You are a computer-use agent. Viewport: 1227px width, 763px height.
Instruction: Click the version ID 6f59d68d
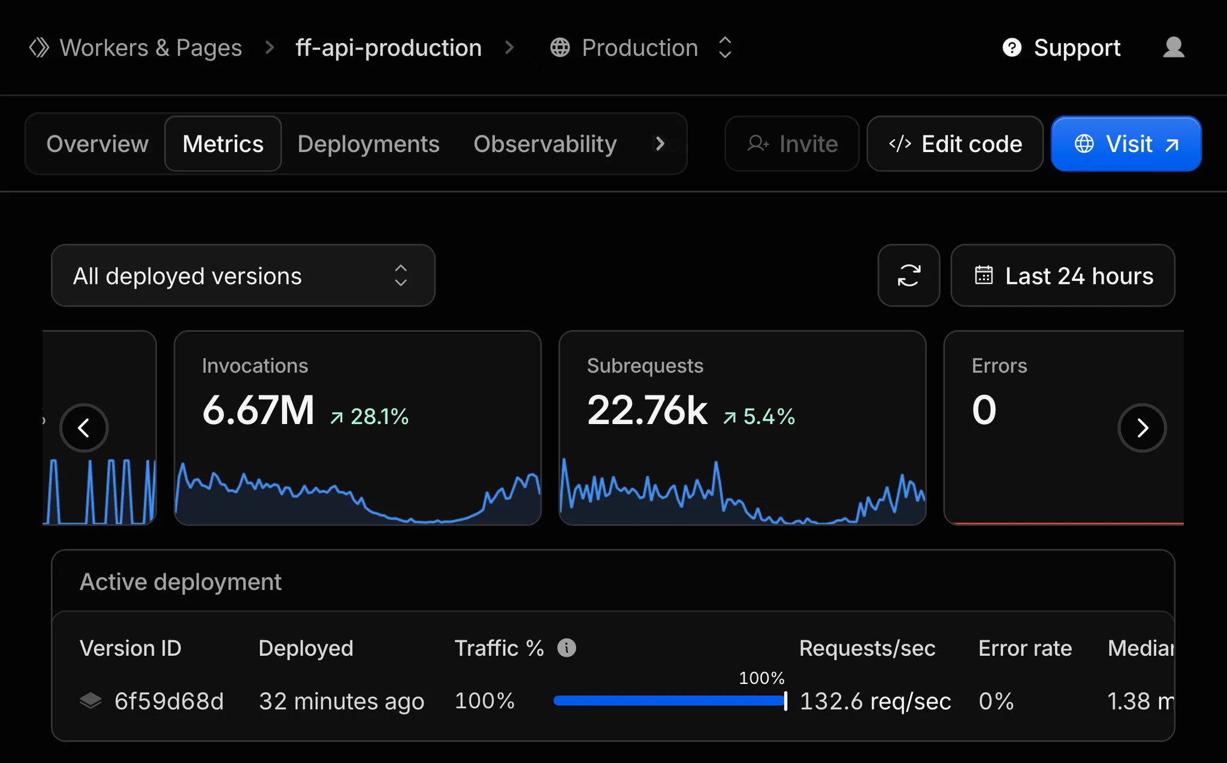click(169, 701)
